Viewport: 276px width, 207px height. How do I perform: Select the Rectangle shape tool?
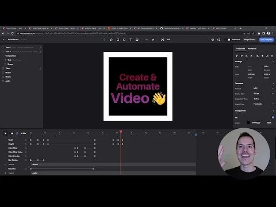coord(118,40)
